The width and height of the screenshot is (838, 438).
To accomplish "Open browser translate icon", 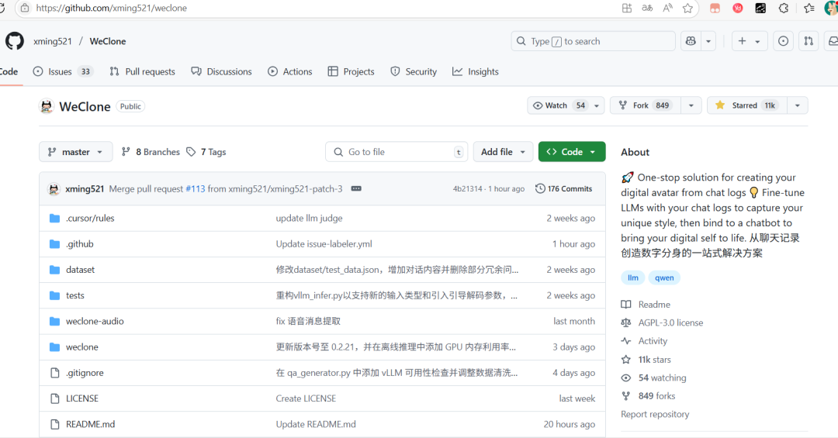I will point(647,8).
